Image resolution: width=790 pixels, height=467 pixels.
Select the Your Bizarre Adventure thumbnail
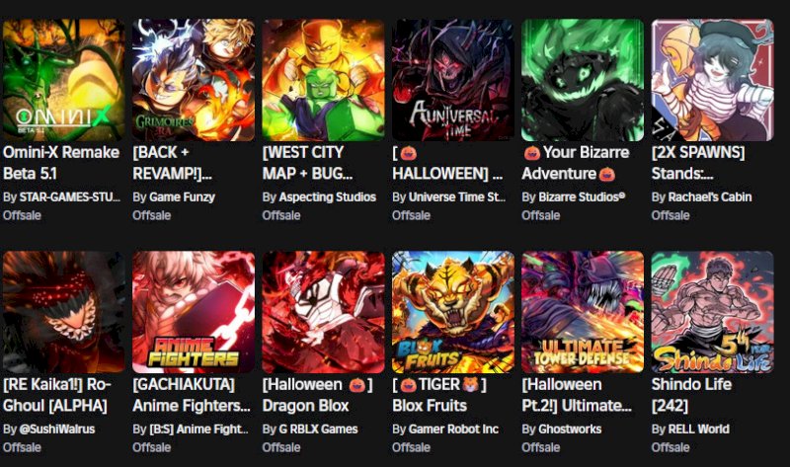pos(583,80)
